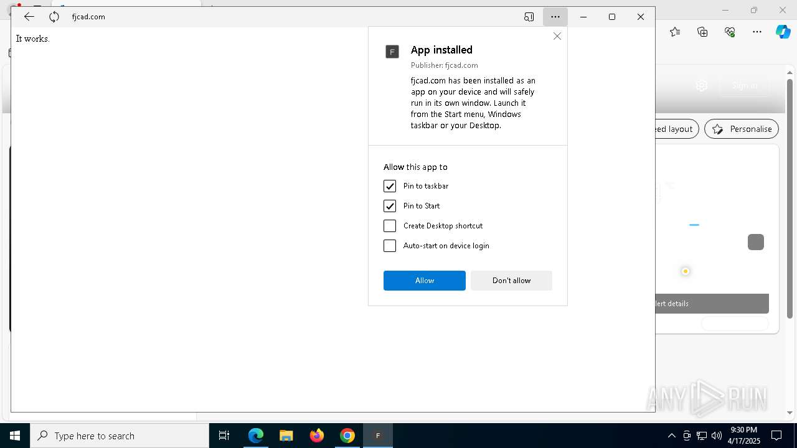Click the Edge page scrollbar down arrow
Viewport: 797px width, 448px height.
[x=790, y=413]
